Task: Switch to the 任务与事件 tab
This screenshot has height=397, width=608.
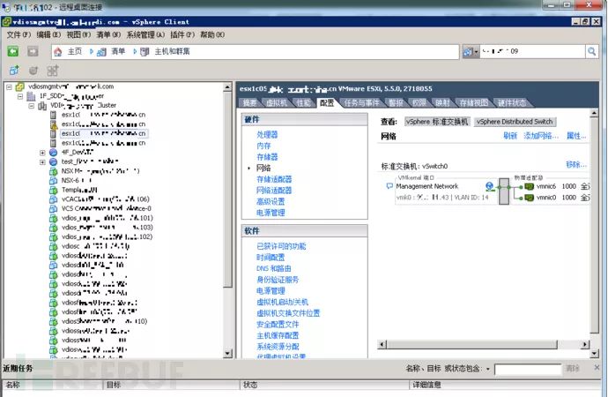Action: [362, 103]
